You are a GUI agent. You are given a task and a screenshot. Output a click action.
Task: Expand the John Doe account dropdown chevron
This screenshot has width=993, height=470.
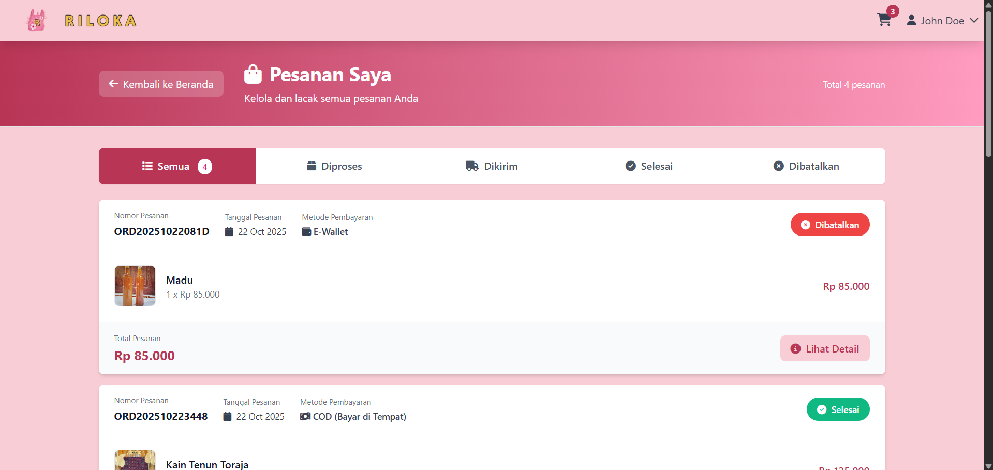click(x=974, y=21)
